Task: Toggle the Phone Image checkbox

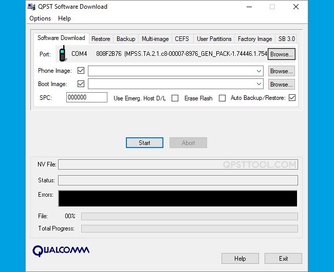Action: point(81,71)
